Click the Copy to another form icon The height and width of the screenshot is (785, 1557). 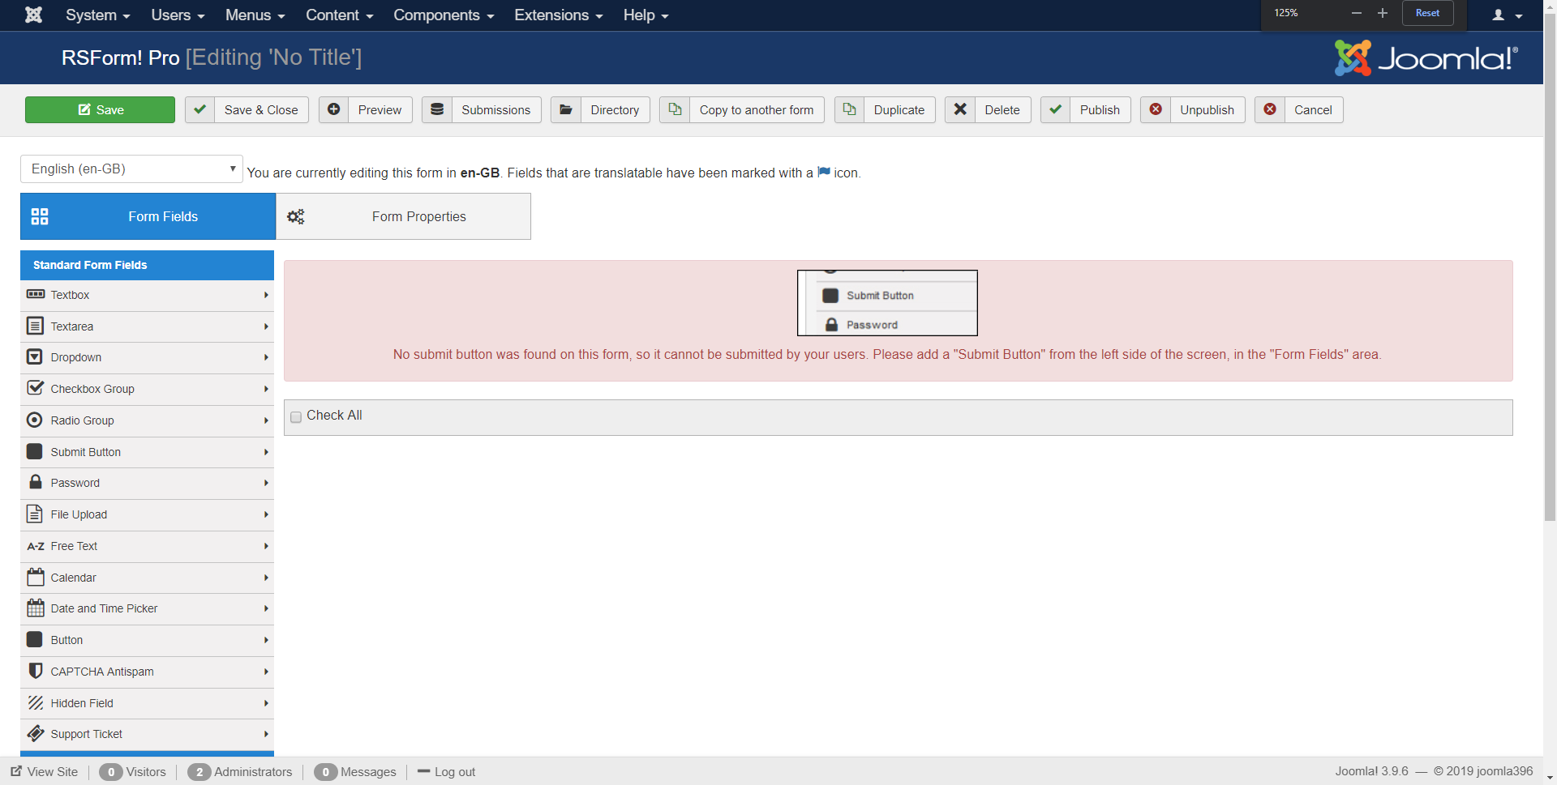[x=675, y=109]
